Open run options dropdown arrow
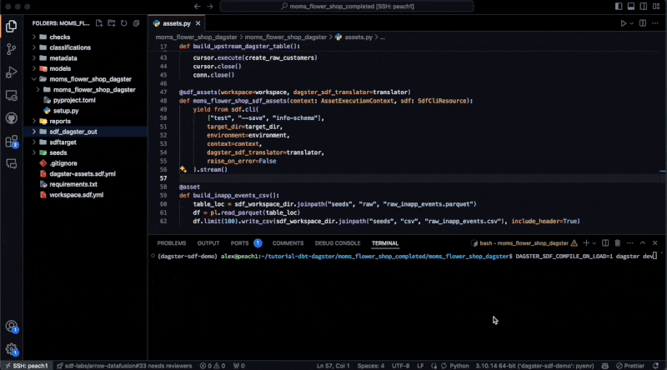 pyautogui.click(x=632, y=23)
